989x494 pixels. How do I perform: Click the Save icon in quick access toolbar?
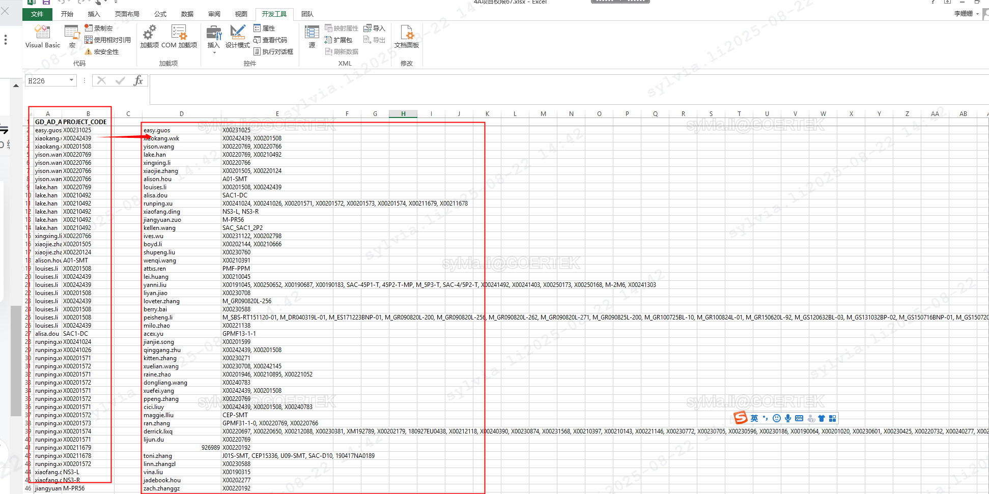click(46, 2)
